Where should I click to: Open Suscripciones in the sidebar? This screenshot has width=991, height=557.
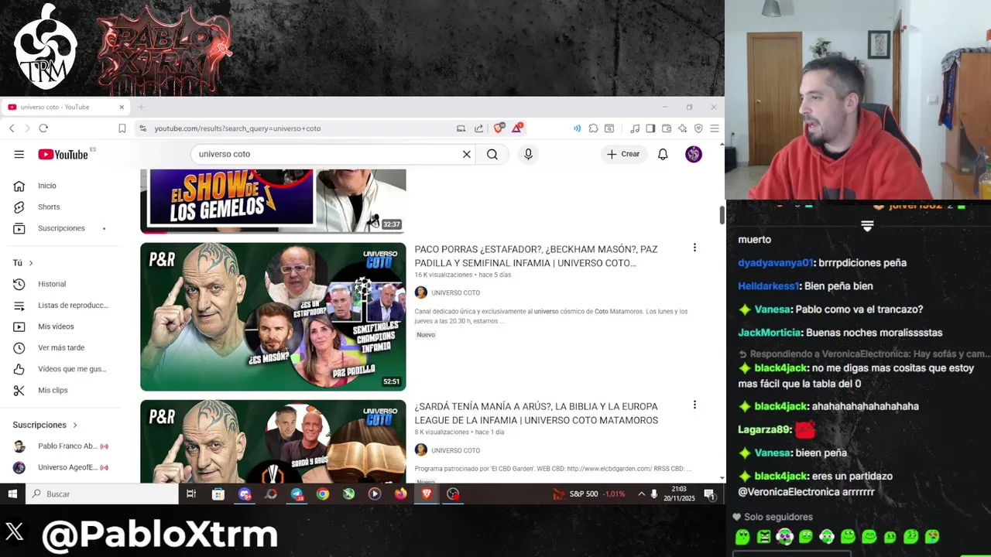coord(60,228)
